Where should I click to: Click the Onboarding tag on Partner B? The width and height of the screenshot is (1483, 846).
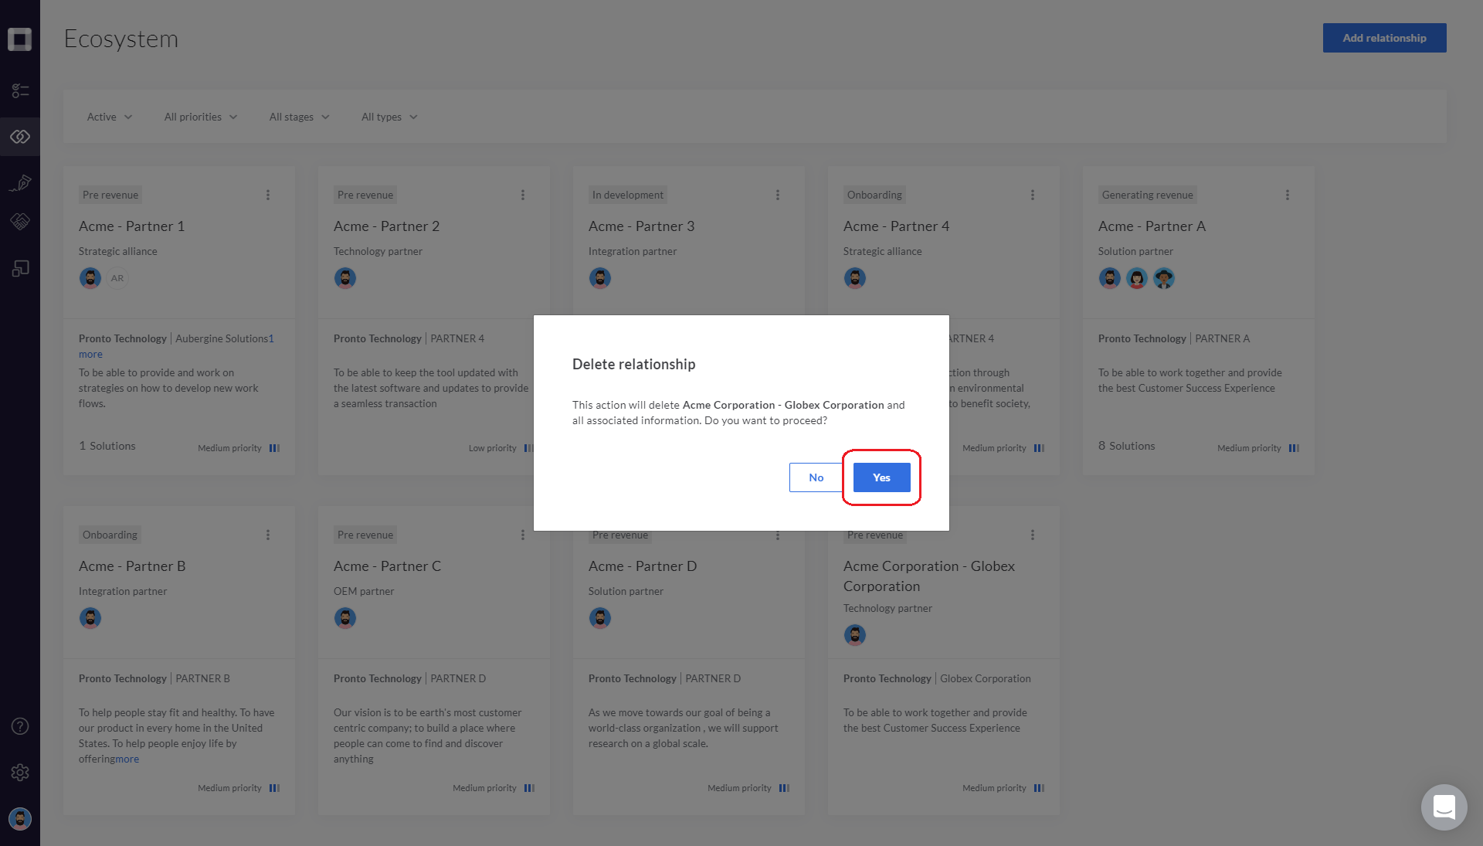110,535
